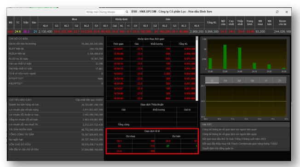The image size is (300, 167).
Task: Click the 15:00:01 trade row
Action: (x=151, y=49)
